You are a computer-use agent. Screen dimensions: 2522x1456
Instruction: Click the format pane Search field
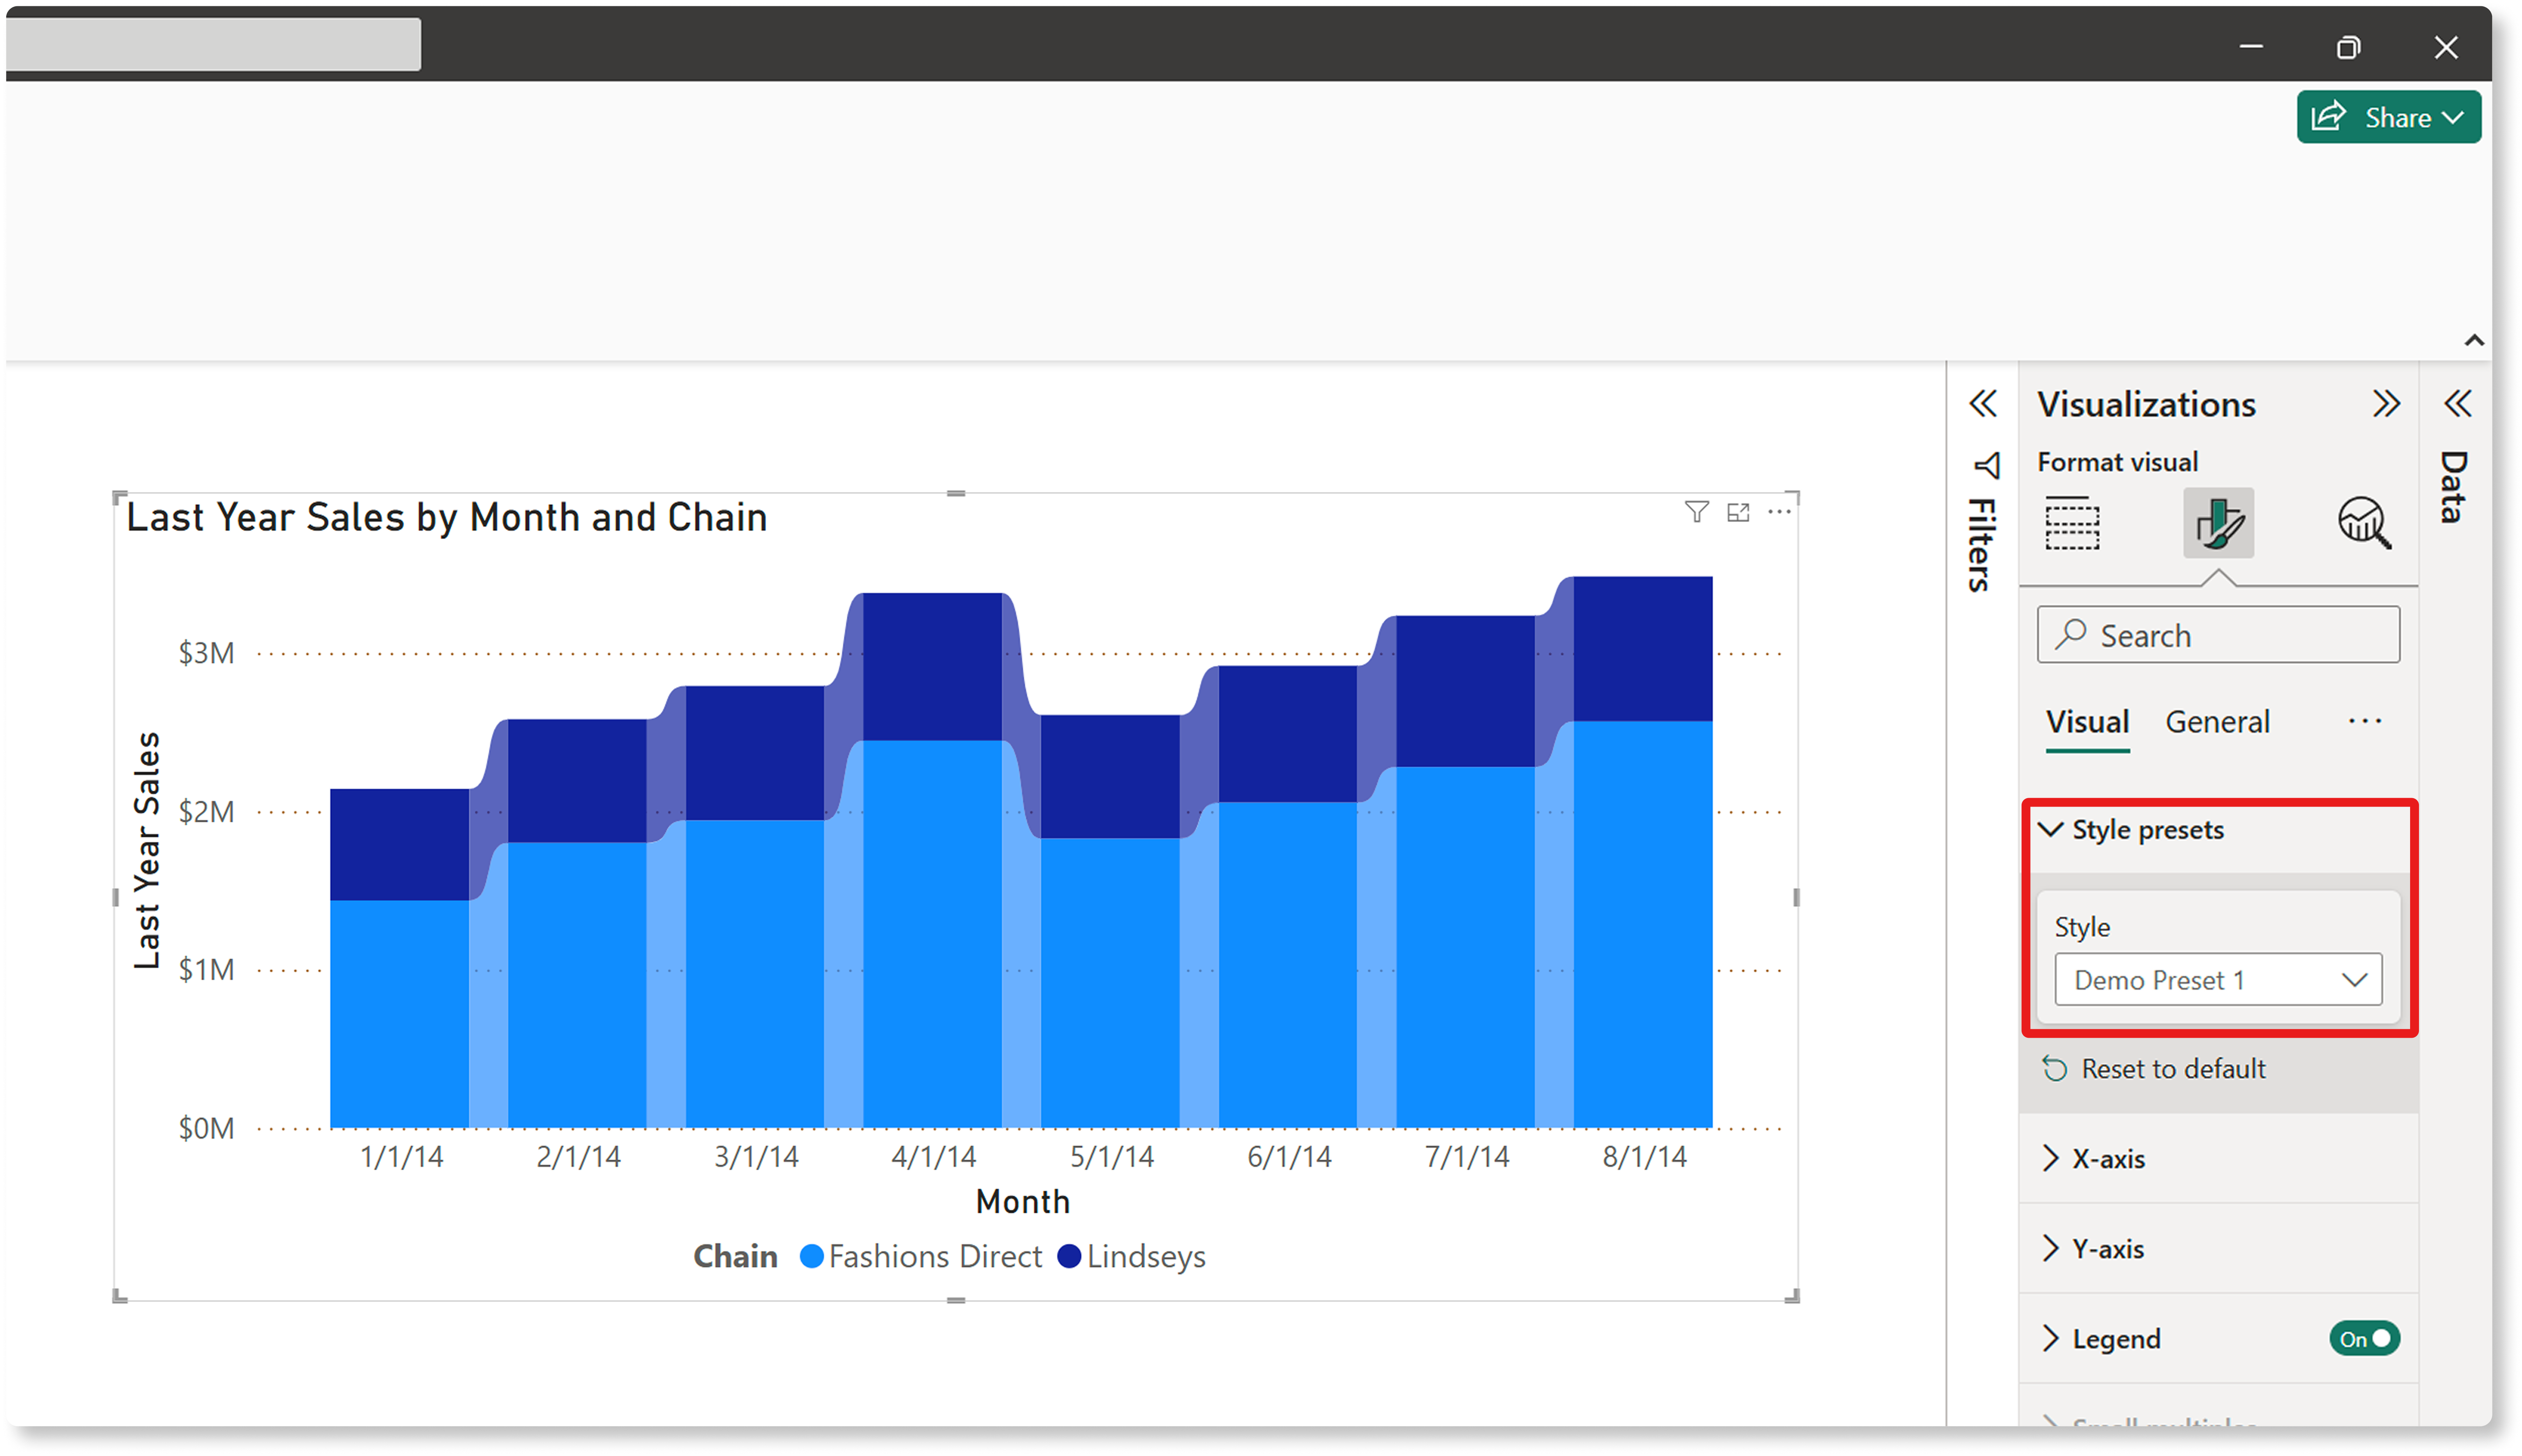pyautogui.click(x=2218, y=635)
